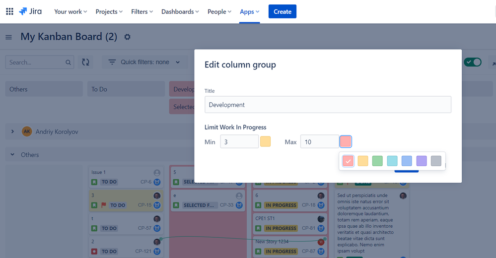Click the blue round icon beside CP-18
Screen dimensions: 496x258
(321, 205)
